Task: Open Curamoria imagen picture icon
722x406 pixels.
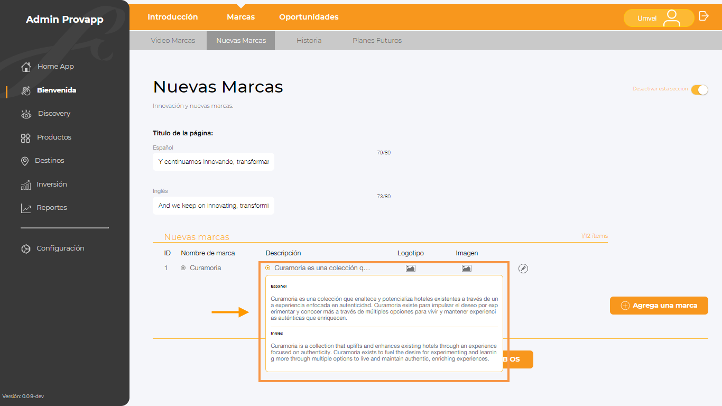Action: (x=467, y=269)
